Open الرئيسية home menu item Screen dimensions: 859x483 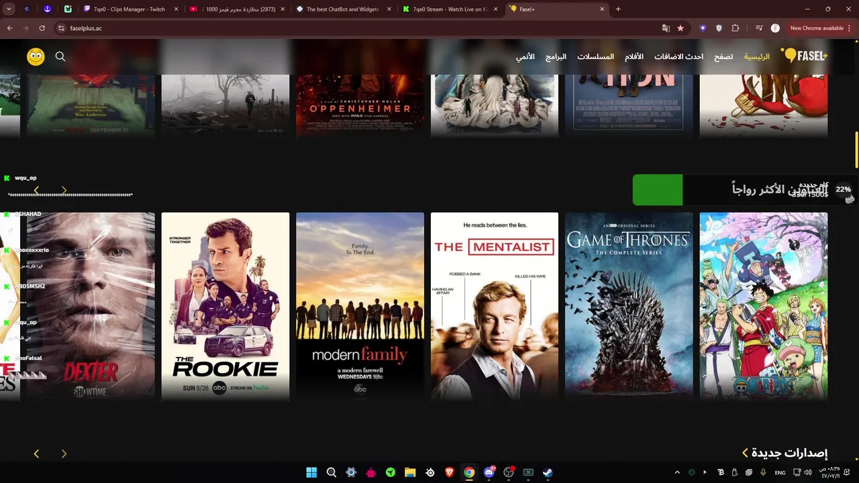coord(756,56)
